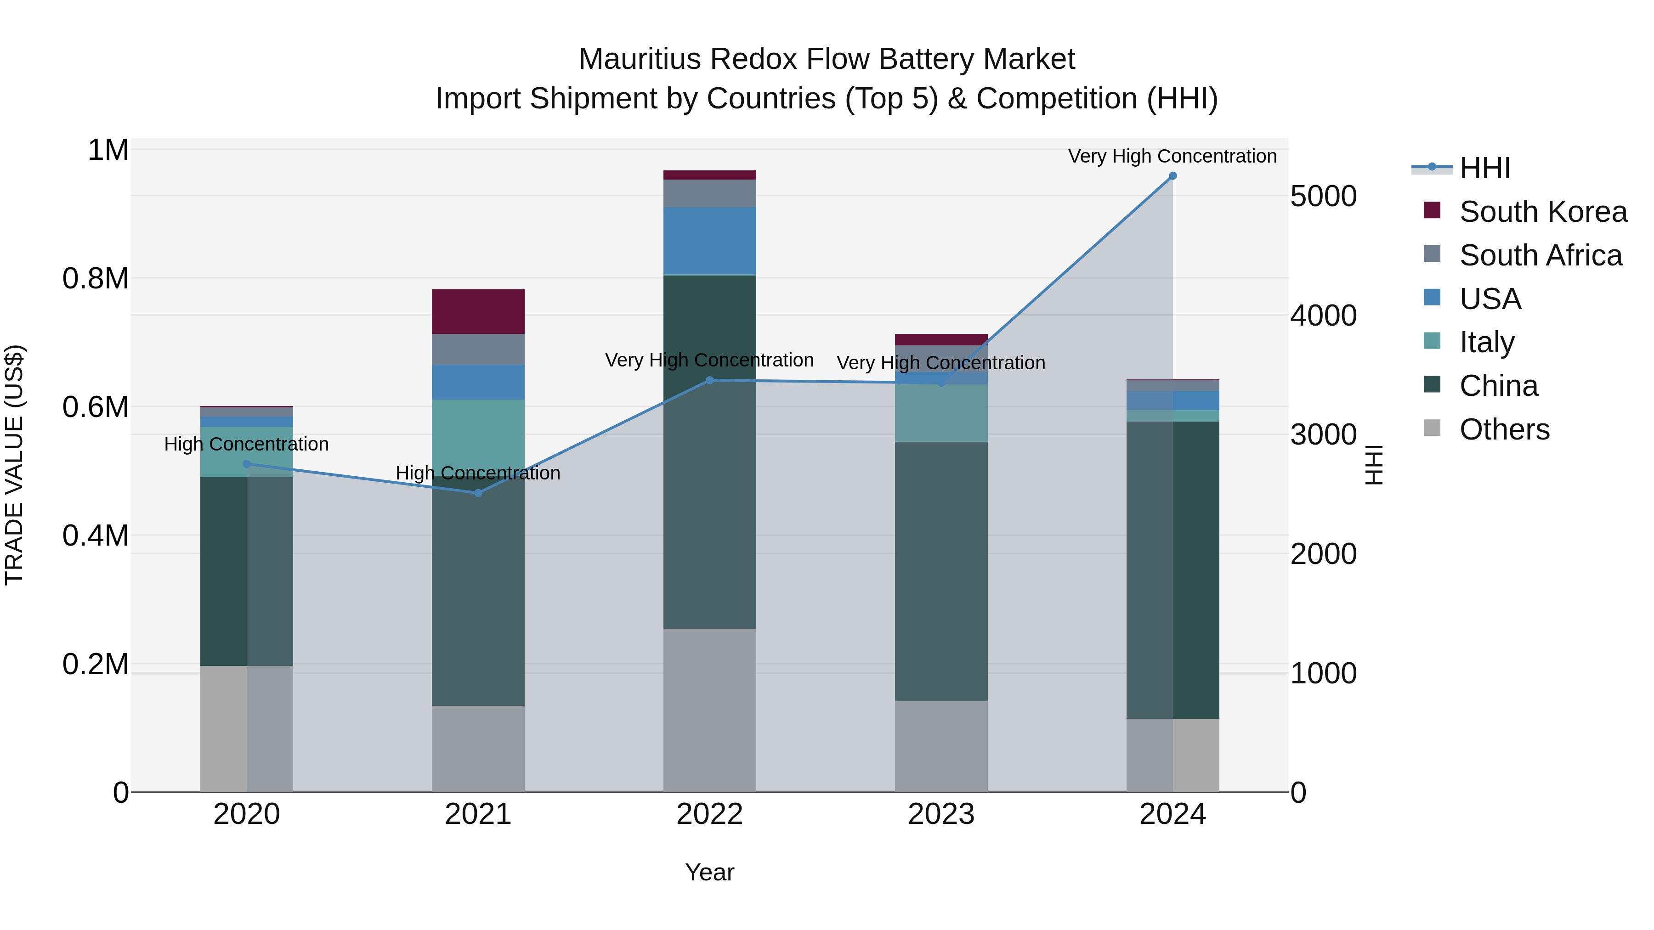Toggle the USA legend entry
Screen dimensions: 1654x930
(1472, 299)
